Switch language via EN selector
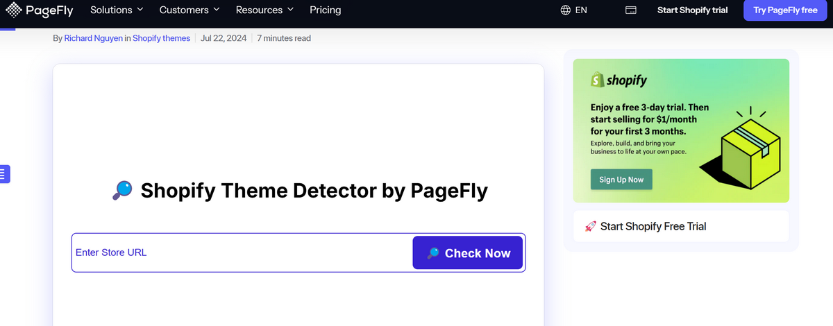Image resolution: width=833 pixels, height=326 pixels. (x=581, y=10)
